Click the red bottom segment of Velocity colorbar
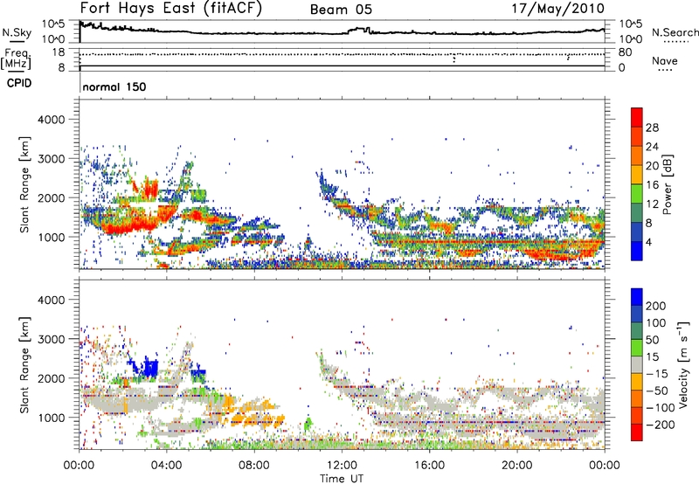The image size is (699, 484). coord(637,432)
